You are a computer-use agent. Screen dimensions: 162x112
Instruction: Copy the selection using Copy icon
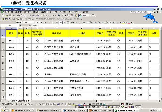tap(34, 15)
